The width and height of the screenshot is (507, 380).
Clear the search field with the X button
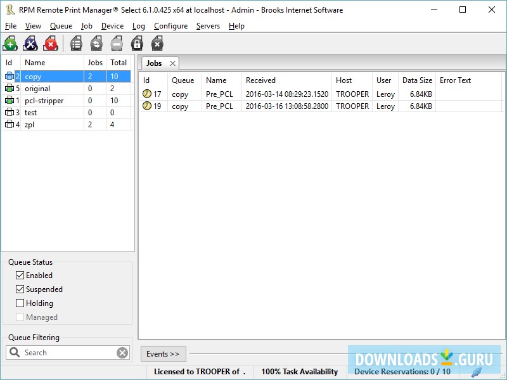[x=123, y=353]
